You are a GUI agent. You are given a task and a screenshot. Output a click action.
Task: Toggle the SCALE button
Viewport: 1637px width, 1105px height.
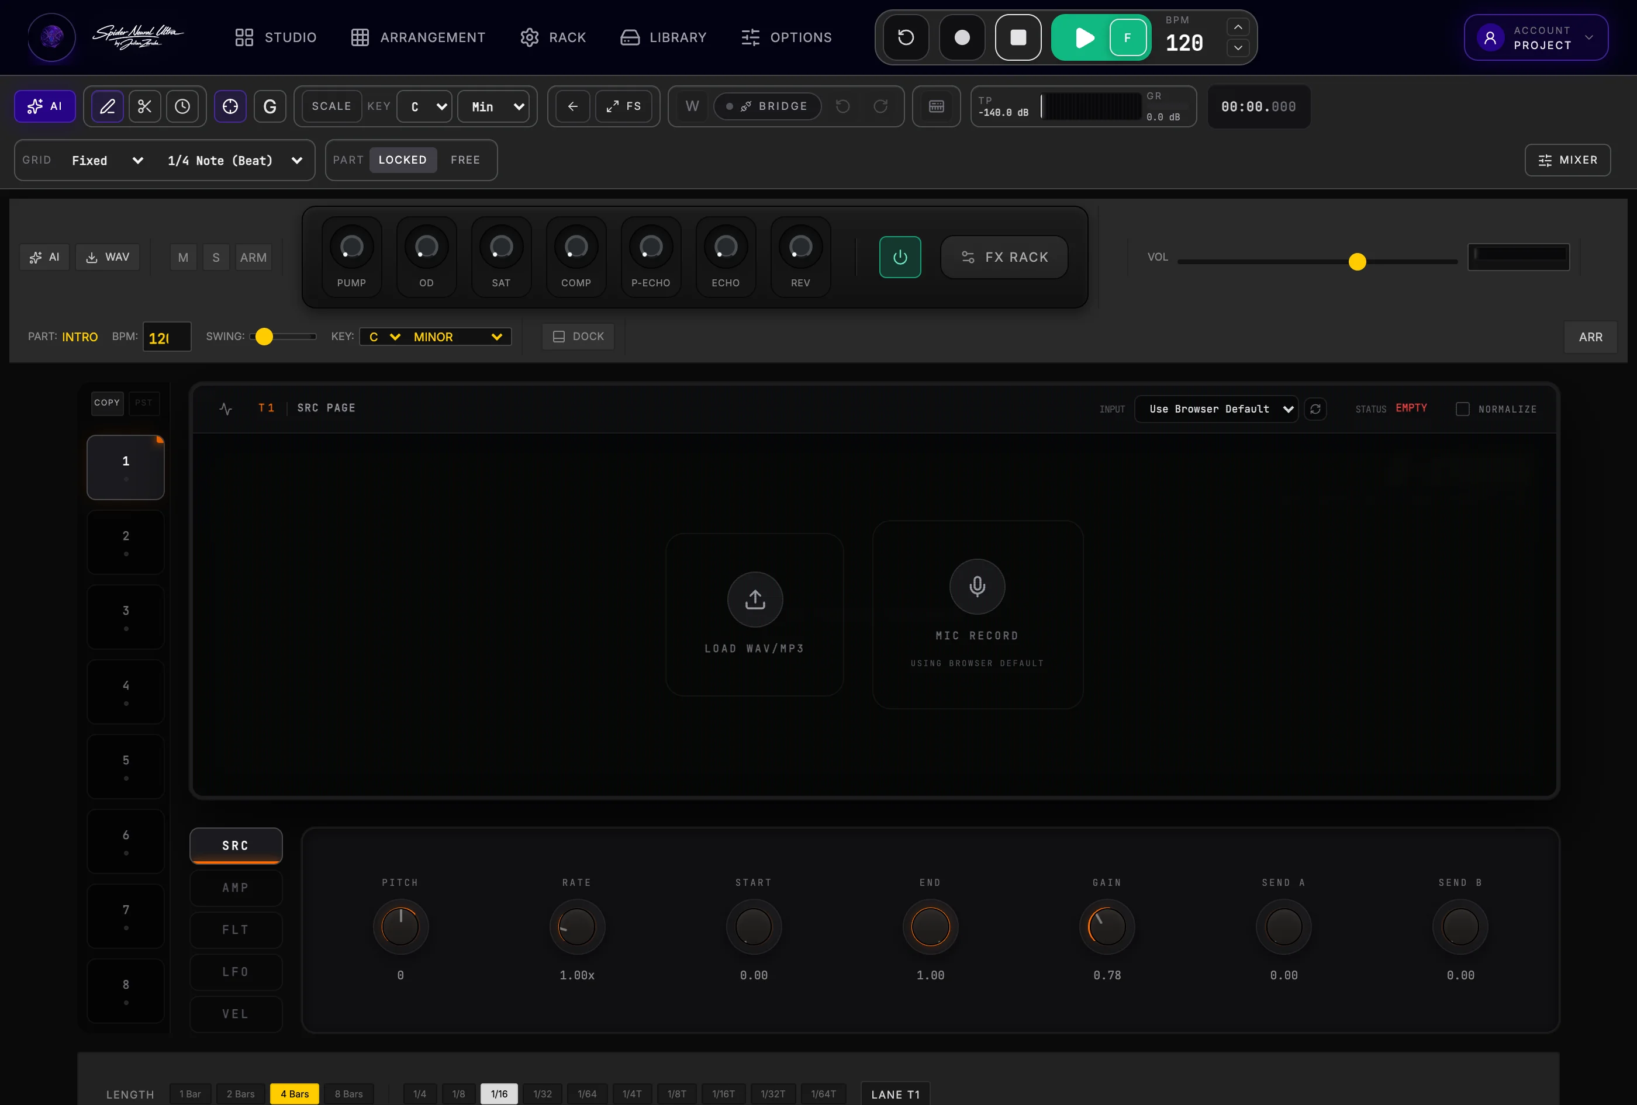[x=331, y=106]
